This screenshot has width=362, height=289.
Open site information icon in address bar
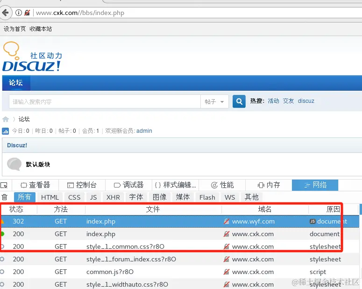(x=19, y=13)
